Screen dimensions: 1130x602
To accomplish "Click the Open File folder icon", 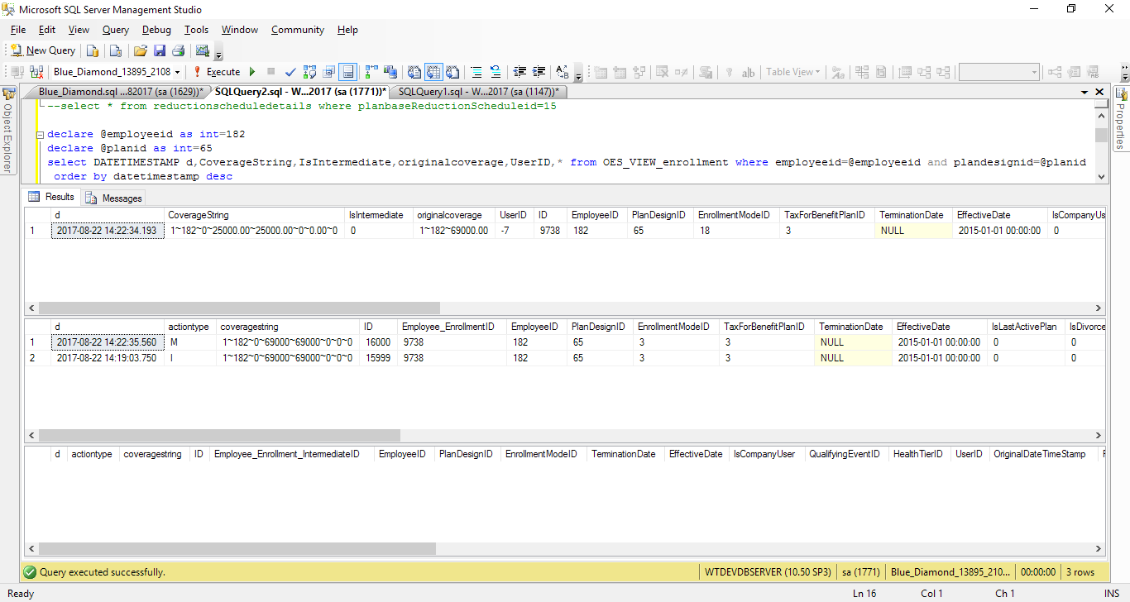I will point(141,50).
